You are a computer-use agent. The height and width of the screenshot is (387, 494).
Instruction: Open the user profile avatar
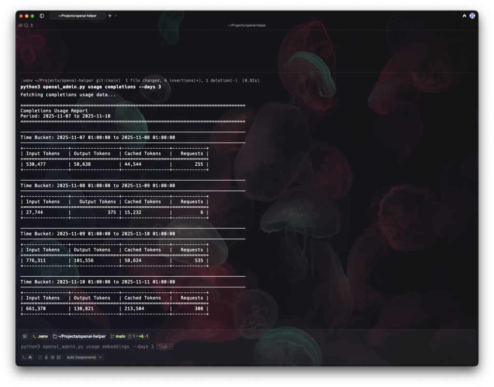click(472, 16)
